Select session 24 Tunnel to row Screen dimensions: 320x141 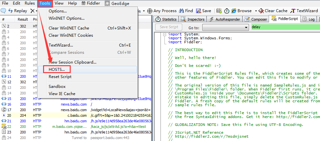76,138
